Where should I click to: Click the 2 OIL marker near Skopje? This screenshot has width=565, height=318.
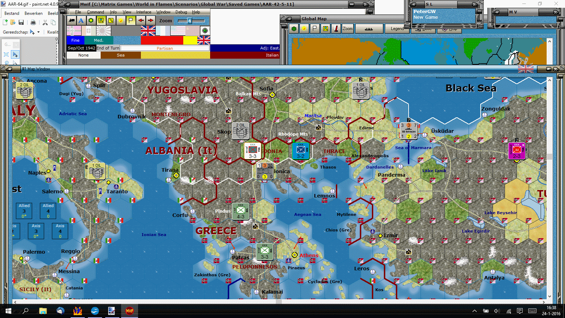[241, 131]
